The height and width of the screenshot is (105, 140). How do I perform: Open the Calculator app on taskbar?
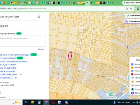[x=39, y=102]
